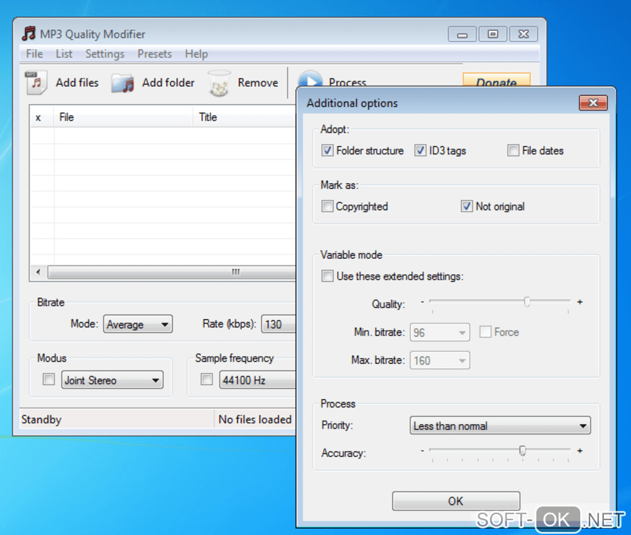The width and height of the screenshot is (631, 535).
Task: Click the Process play icon
Action: point(310,79)
